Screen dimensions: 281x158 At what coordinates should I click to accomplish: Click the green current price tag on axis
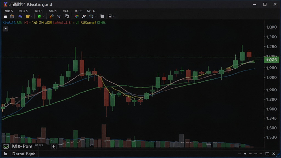click(x=271, y=60)
